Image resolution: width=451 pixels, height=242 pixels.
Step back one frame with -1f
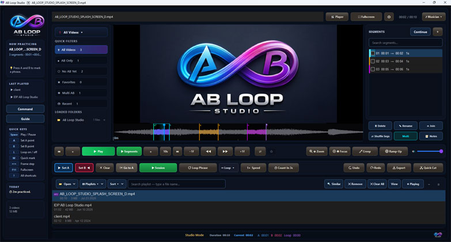pyautogui.click(x=192, y=151)
